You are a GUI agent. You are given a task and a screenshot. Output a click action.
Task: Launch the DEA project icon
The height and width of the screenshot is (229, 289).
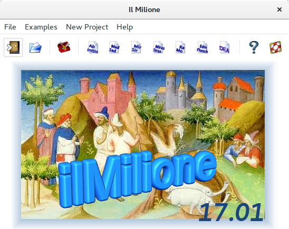pyautogui.click(x=224, y=47)
